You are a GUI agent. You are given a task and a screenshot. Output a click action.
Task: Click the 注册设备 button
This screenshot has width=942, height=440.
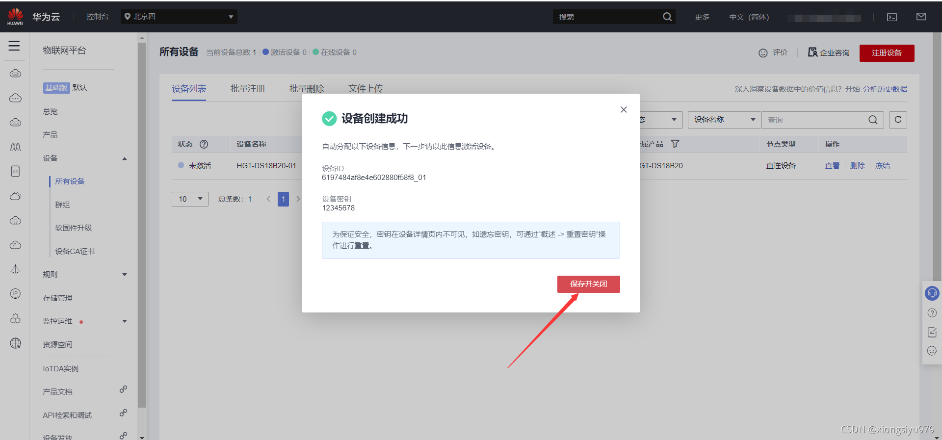pos(887,53)
